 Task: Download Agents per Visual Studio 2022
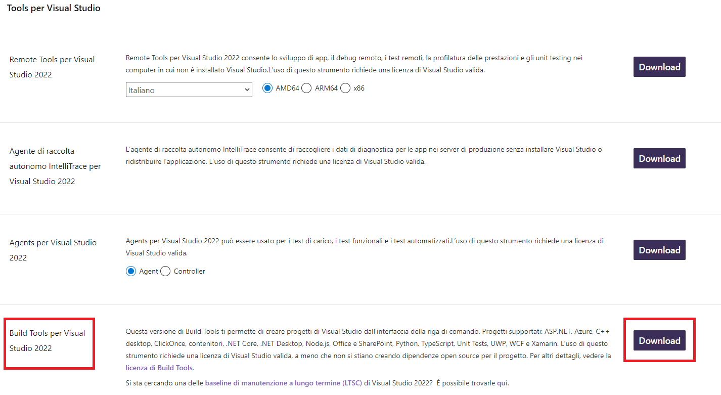[x=659, y=250]
